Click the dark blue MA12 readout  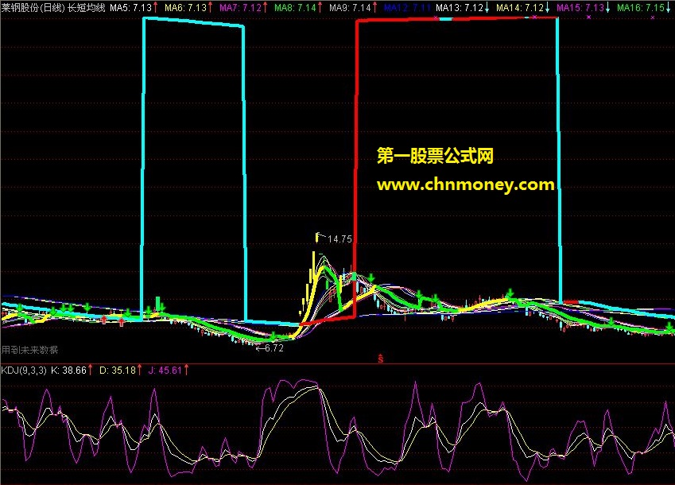[x=407, y=8]
